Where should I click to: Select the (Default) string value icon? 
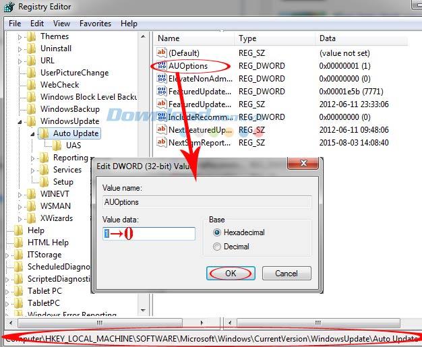coord(162,53)
